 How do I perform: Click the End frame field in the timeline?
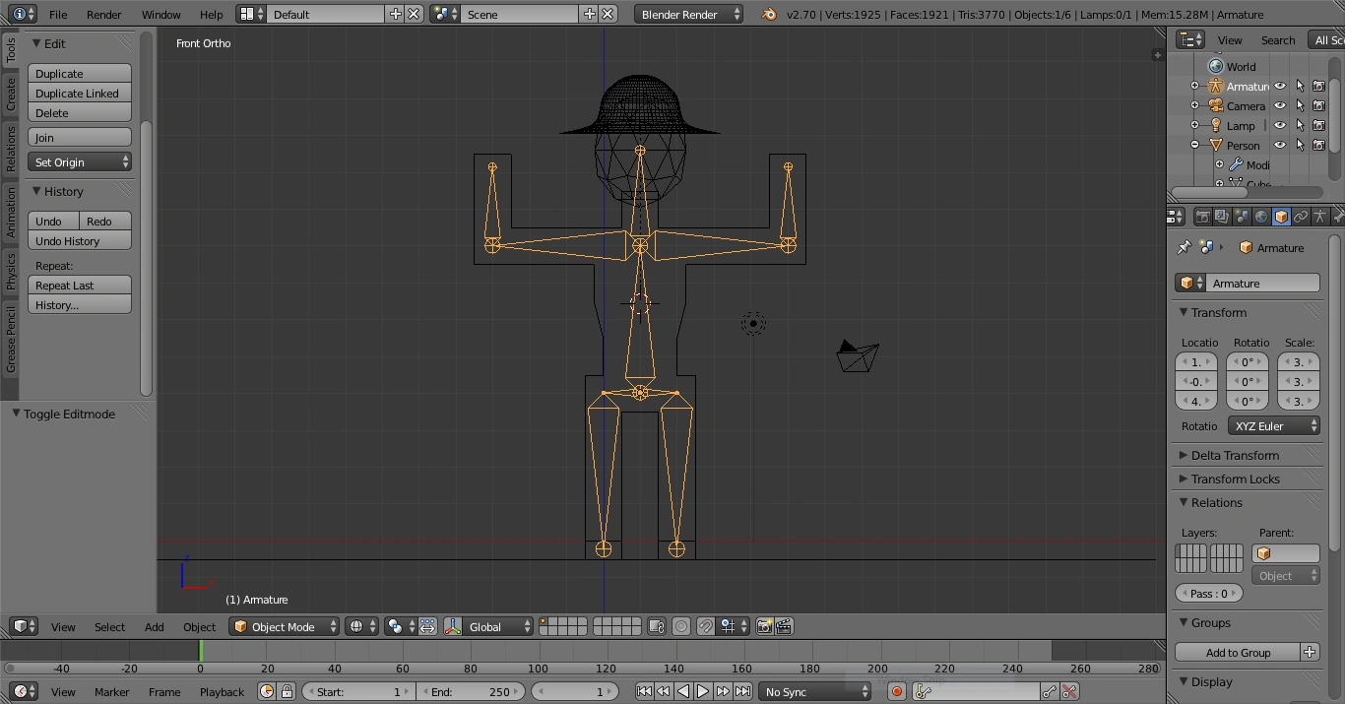click(471, 692)
